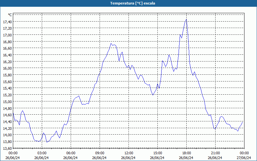The height and width of the screenshot is (161, 257).
Task: Click the °C unit label on the axis
Action: pyautogui.click(x=10, y=15)
